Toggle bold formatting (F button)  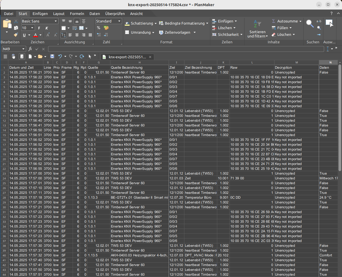click(x=39, y=28)
